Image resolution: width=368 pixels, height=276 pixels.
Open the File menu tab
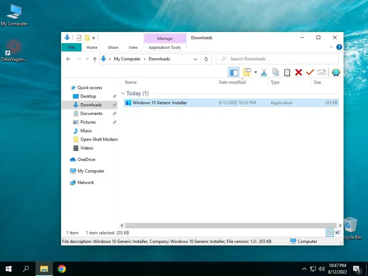[72, 47]
